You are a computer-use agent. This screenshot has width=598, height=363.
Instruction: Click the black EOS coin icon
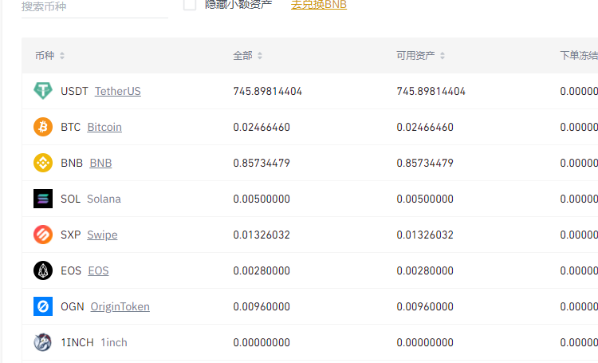[x=43, y=270]
